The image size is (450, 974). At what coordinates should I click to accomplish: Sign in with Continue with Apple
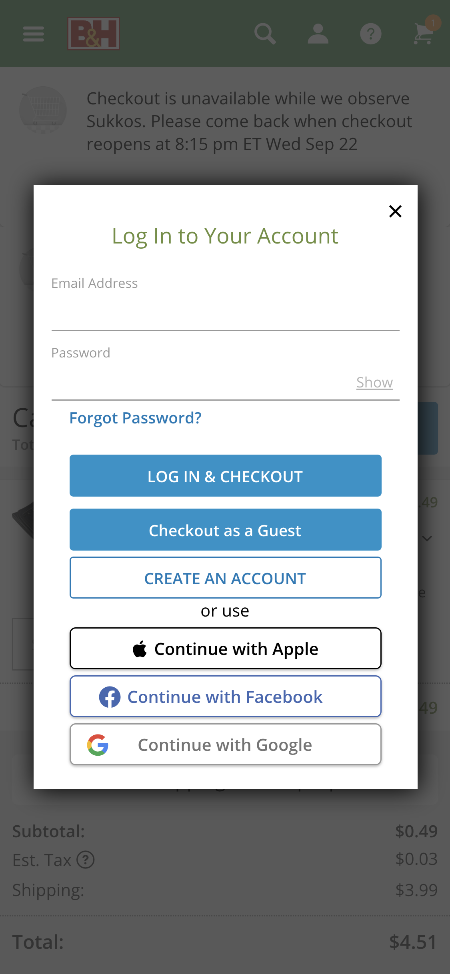[x=225, y=649]
